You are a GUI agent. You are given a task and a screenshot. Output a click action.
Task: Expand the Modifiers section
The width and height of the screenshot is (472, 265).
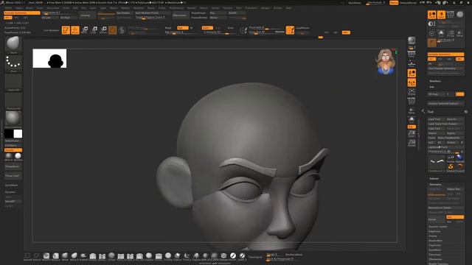(x=435, y=81)
